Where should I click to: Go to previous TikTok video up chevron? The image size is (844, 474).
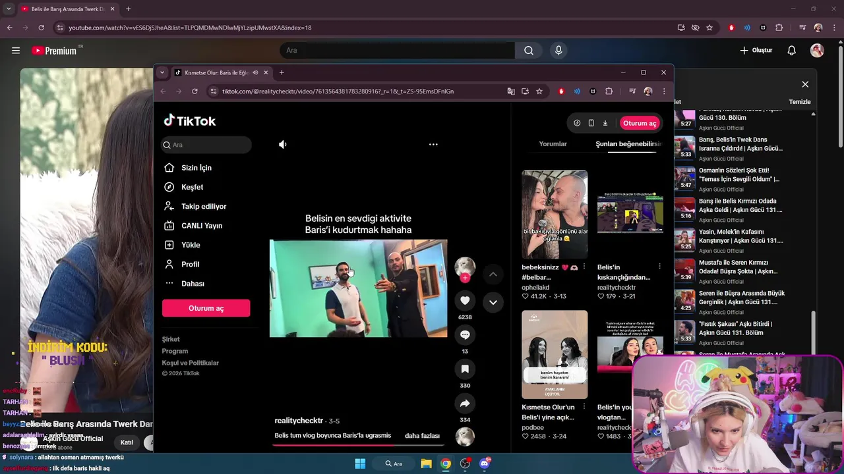point(493,274)
